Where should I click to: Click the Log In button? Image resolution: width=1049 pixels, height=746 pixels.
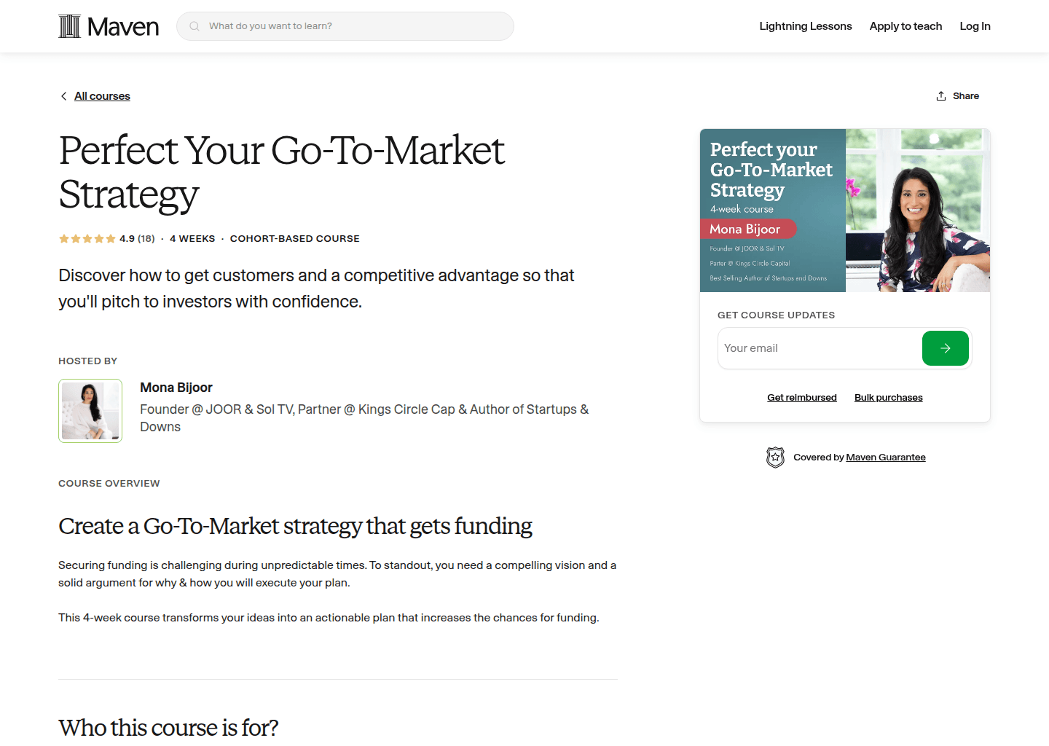975,25
